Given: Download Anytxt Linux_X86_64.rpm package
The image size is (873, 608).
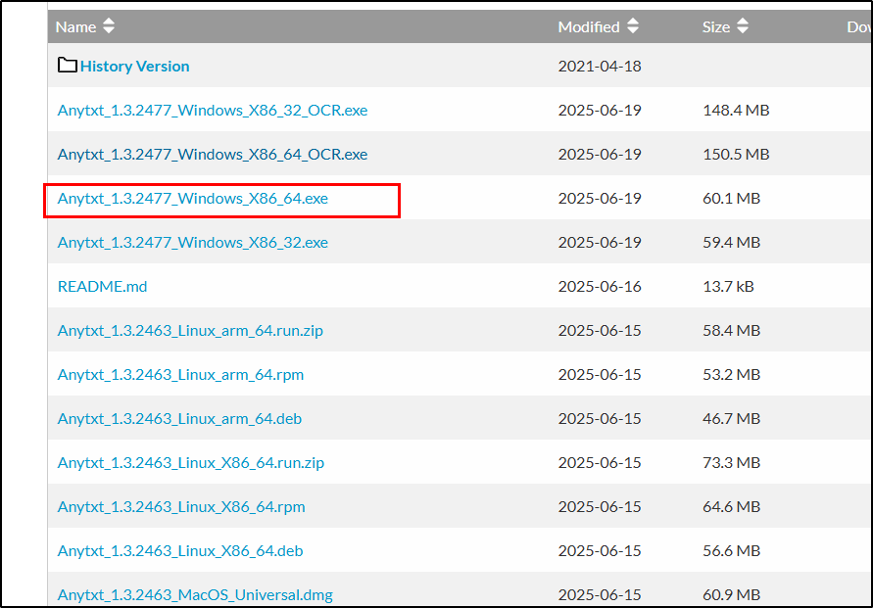Looking at the screenshot, I should 181,507.
